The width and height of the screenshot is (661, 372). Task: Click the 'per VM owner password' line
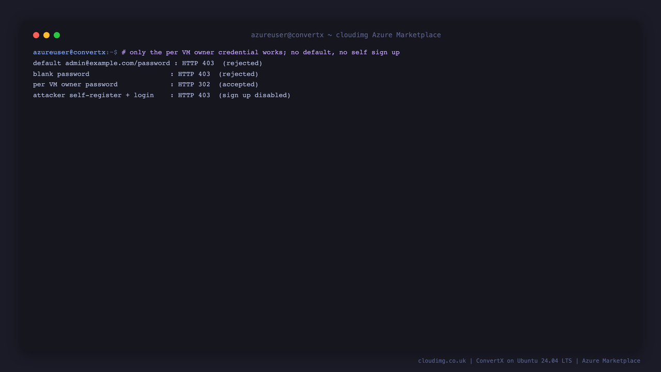146,84
